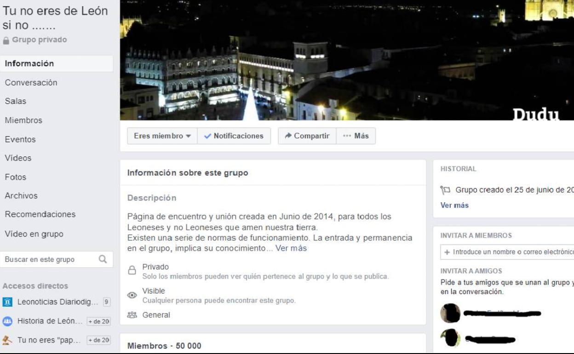Click the search magnifier icon in sidebar
This screenshot has height=354, width=574.
(103, 259)
